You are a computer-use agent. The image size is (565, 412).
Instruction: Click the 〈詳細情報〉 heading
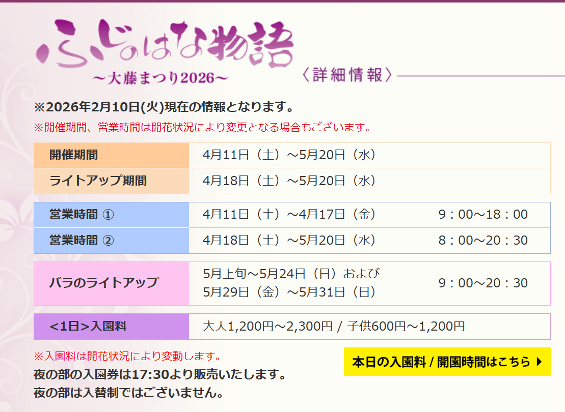[346, 75]
